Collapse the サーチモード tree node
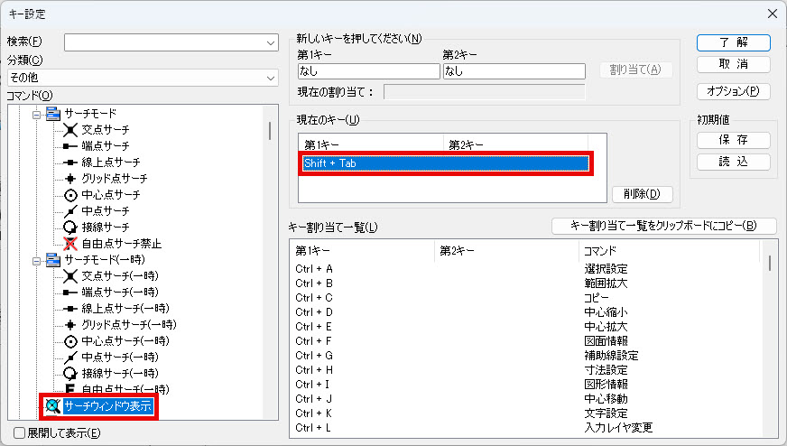787x446 pixels. (37, 114)
